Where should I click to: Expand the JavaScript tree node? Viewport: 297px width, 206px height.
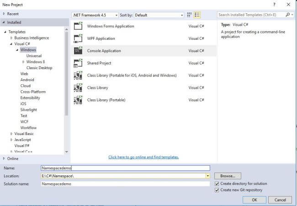[11, 140]
